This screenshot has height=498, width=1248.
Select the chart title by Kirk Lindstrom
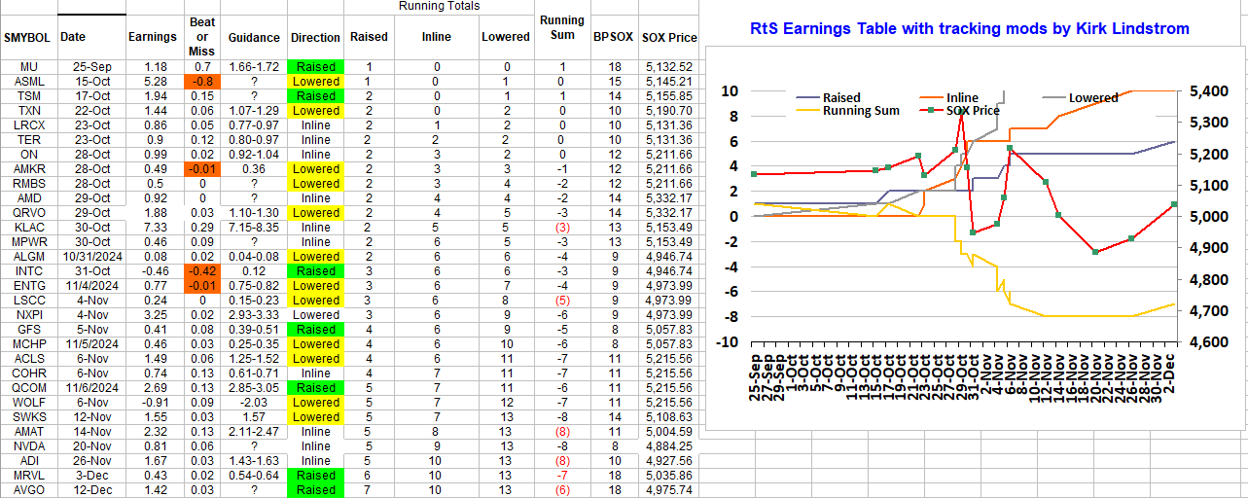(x=970, y=28)
